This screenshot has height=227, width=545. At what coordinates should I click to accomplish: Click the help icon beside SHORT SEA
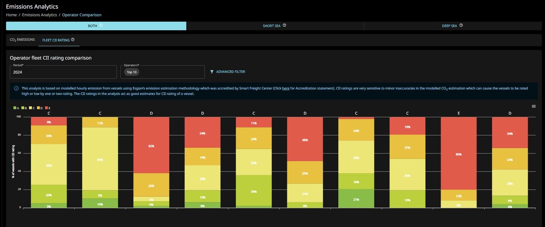[284, 25]
